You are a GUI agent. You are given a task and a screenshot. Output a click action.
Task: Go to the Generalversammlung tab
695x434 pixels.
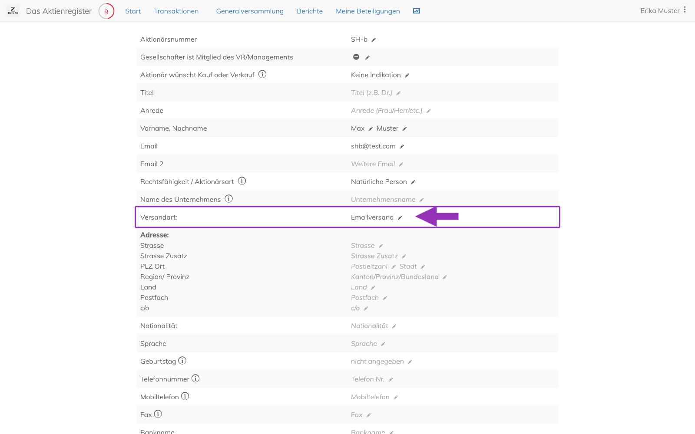click(x=250, y=11)
